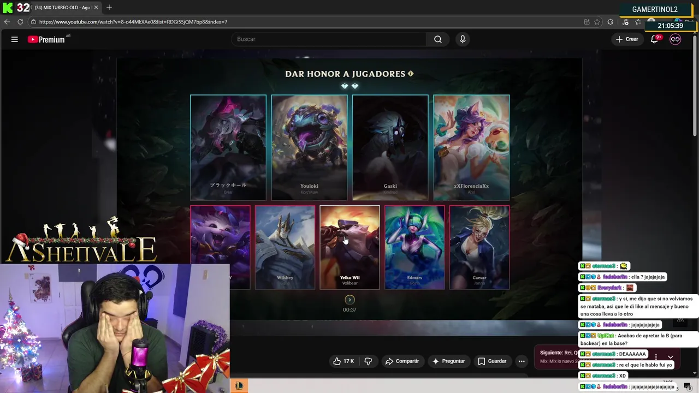The width and height of the screenshot is (699, 393).
Task: Click the GAMERTINOL2 name label
Action: click(655, 9)
